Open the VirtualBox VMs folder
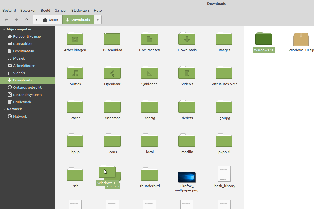The width and height of the screenshot is (314, 209). tap(224, 73)
